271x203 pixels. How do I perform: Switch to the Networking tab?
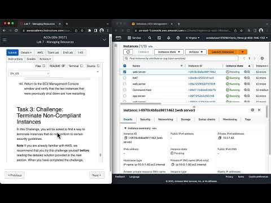(x=165, y=120)
